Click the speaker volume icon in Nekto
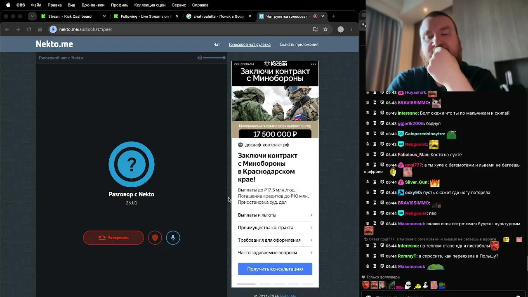 point(200,58)
